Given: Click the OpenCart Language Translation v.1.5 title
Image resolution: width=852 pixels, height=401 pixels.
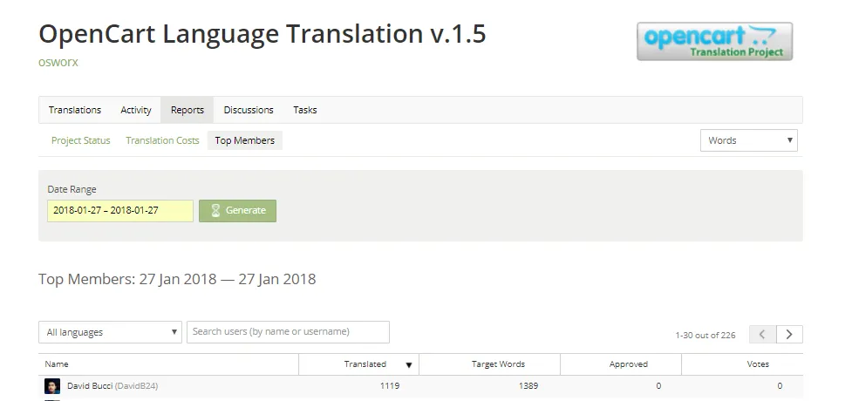Looking at the screenshot, I should coord(262,34).
